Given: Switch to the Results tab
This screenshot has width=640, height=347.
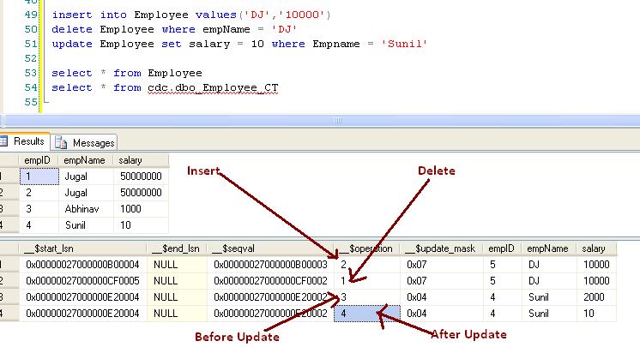Looking at the screenshot, I should (x=27, y=141).
